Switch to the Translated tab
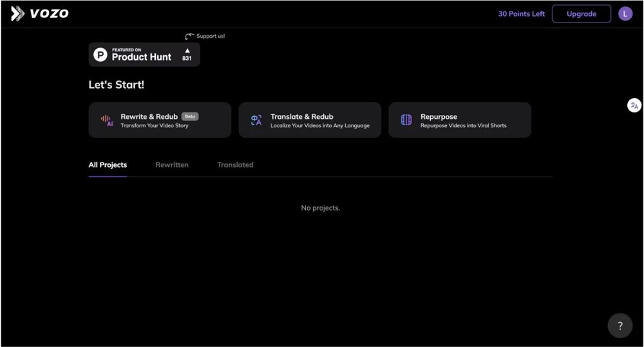Screen dimensions: 644x347 [235, 165]
